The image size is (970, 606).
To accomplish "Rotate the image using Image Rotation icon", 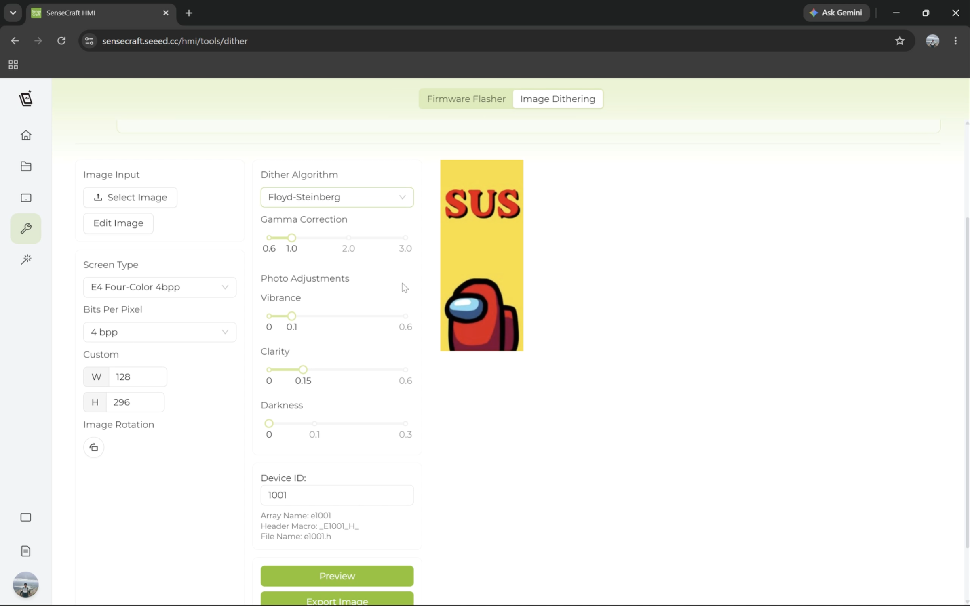I will pos(94,447).
